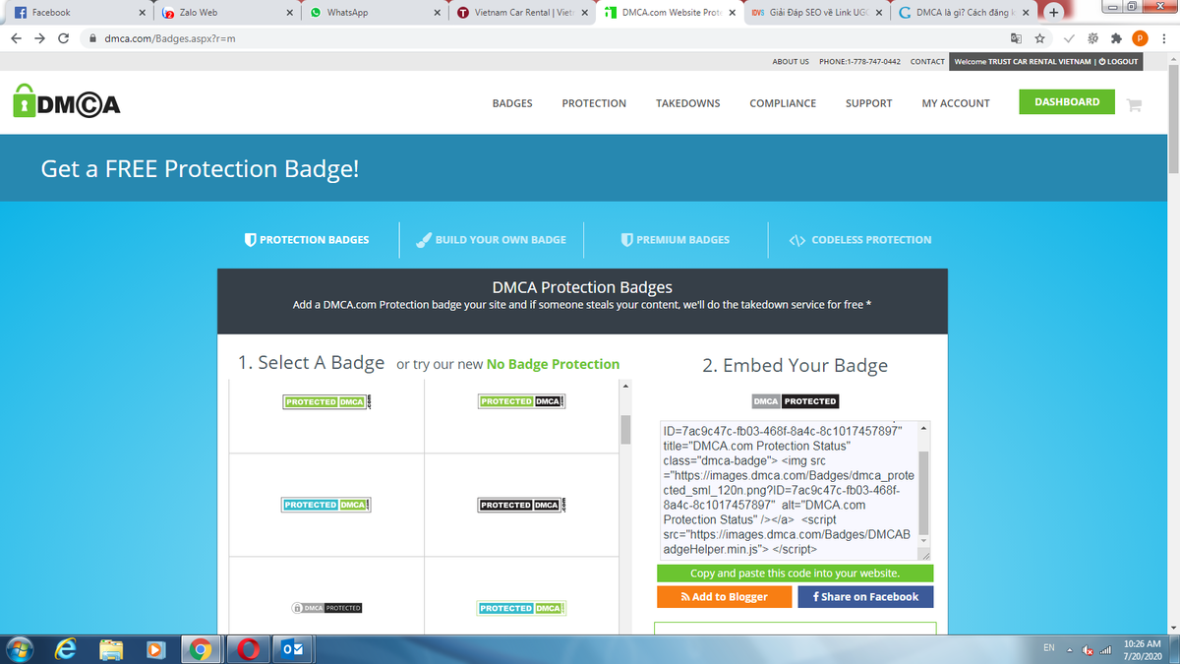Click the ABOUT US link
The height and width of the screenshot is (664, 1180).
[x=791, y=61]
